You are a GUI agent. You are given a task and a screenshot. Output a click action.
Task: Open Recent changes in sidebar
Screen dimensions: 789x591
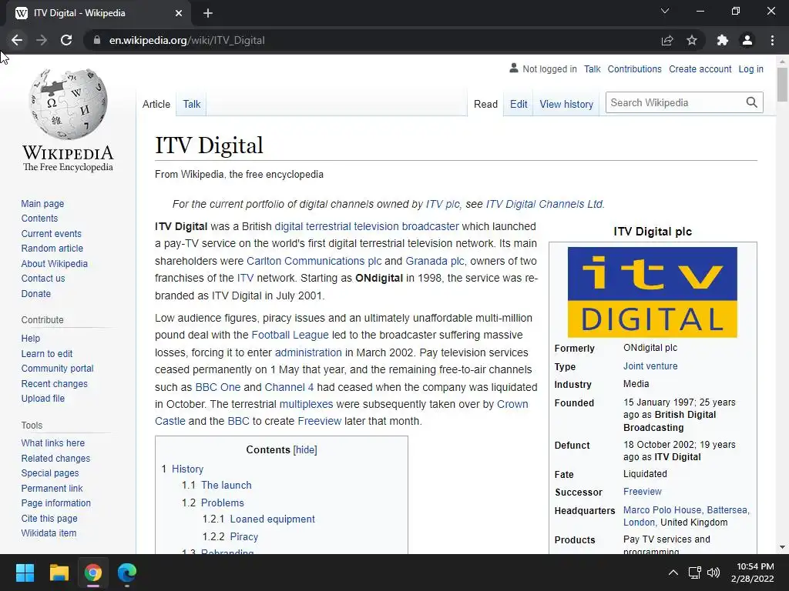tap(55, 383)
